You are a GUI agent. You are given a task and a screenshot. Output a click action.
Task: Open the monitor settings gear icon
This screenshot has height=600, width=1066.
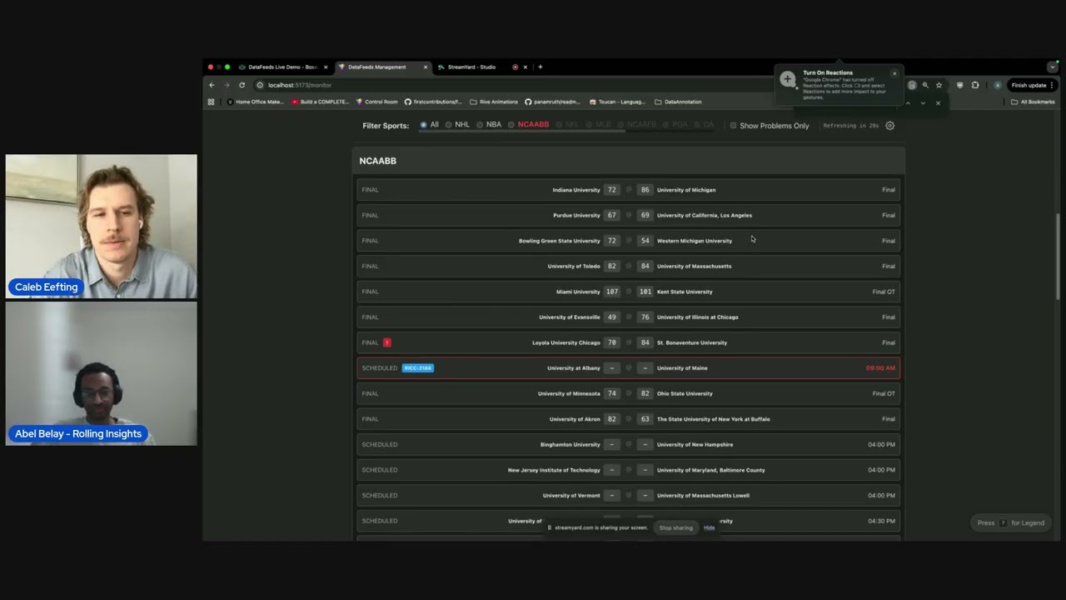(889, 126)
